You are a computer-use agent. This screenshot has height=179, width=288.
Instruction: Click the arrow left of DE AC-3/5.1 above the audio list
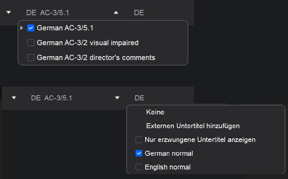9,12
